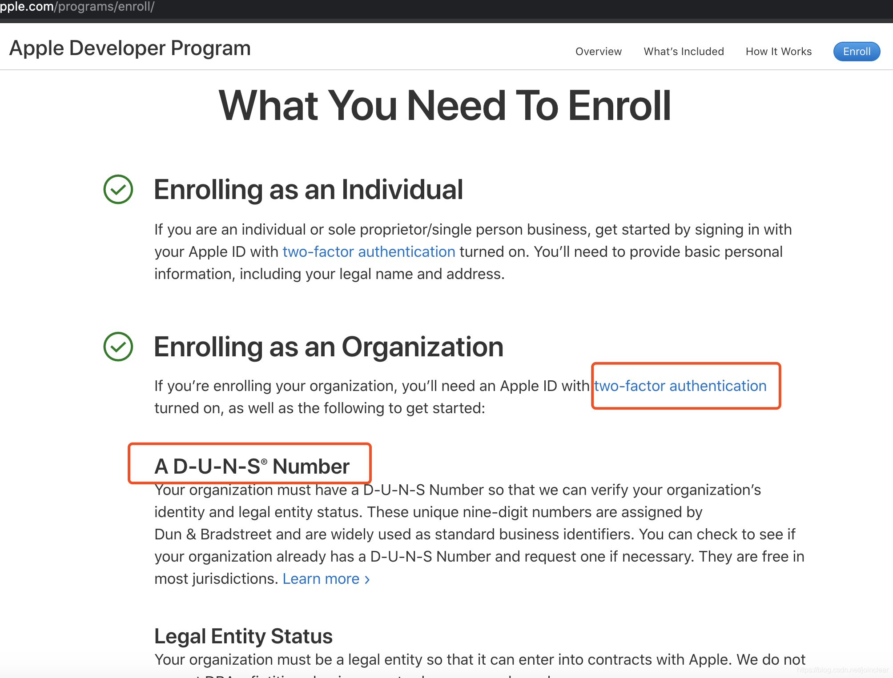The height and width of the screenshot is (678, 893).
Task: Click the browser address bar URL
Action: pyautogui.click(x=77, y=7)
